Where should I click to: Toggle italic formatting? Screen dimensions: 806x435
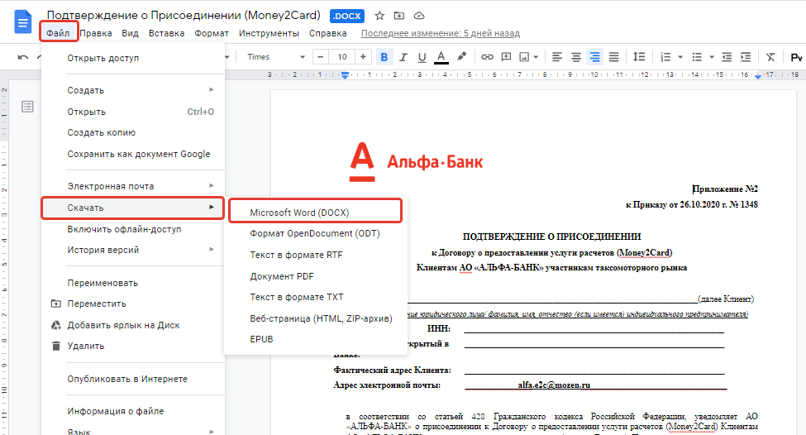point(403,57)
